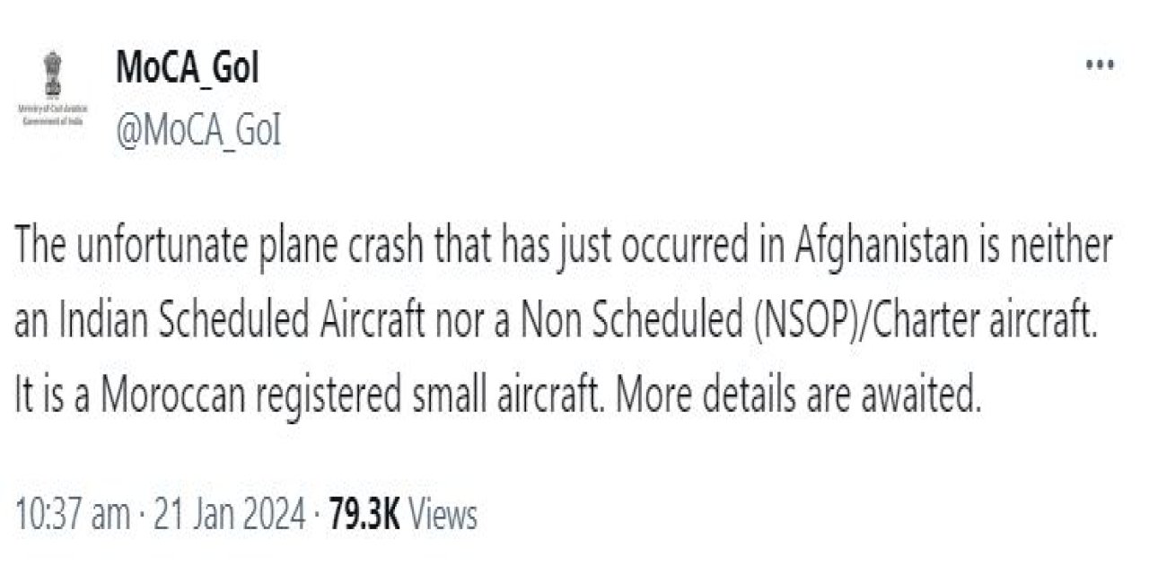This screenshot has height=574, width=1149.
Task: Open the MoCA_GoI display name profile link
Action: click(187, 69)
